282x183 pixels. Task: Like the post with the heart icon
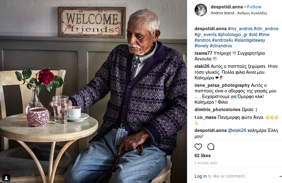point(198,147)
